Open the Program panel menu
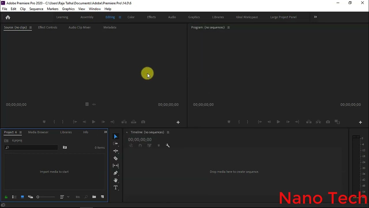This screenshot has height=208, width=369. [x=229, y=27]
